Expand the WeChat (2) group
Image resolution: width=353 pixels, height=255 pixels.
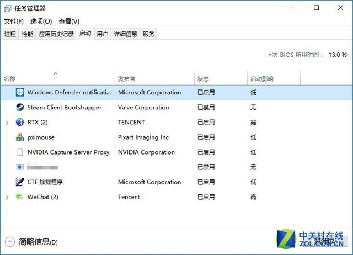tap(7, 198)
